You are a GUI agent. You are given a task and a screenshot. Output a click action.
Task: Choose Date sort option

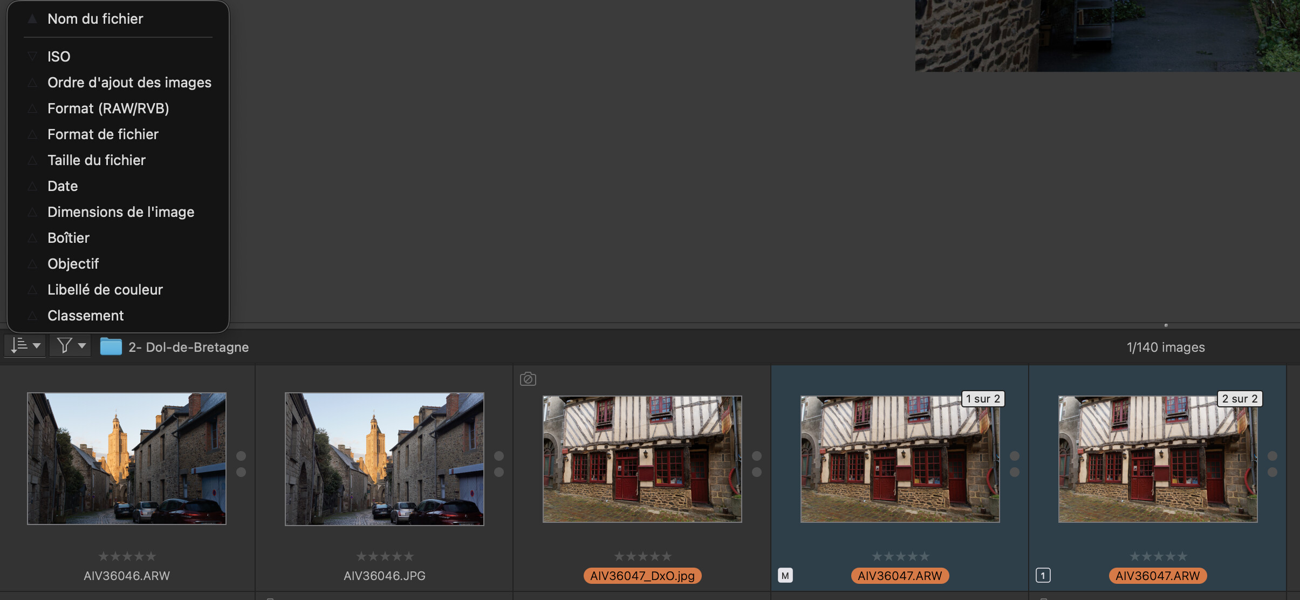[63, 186]
